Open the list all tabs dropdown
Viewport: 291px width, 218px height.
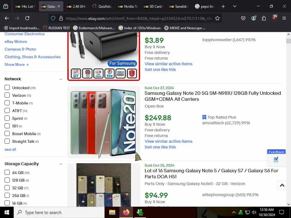[x=234, y=7]
